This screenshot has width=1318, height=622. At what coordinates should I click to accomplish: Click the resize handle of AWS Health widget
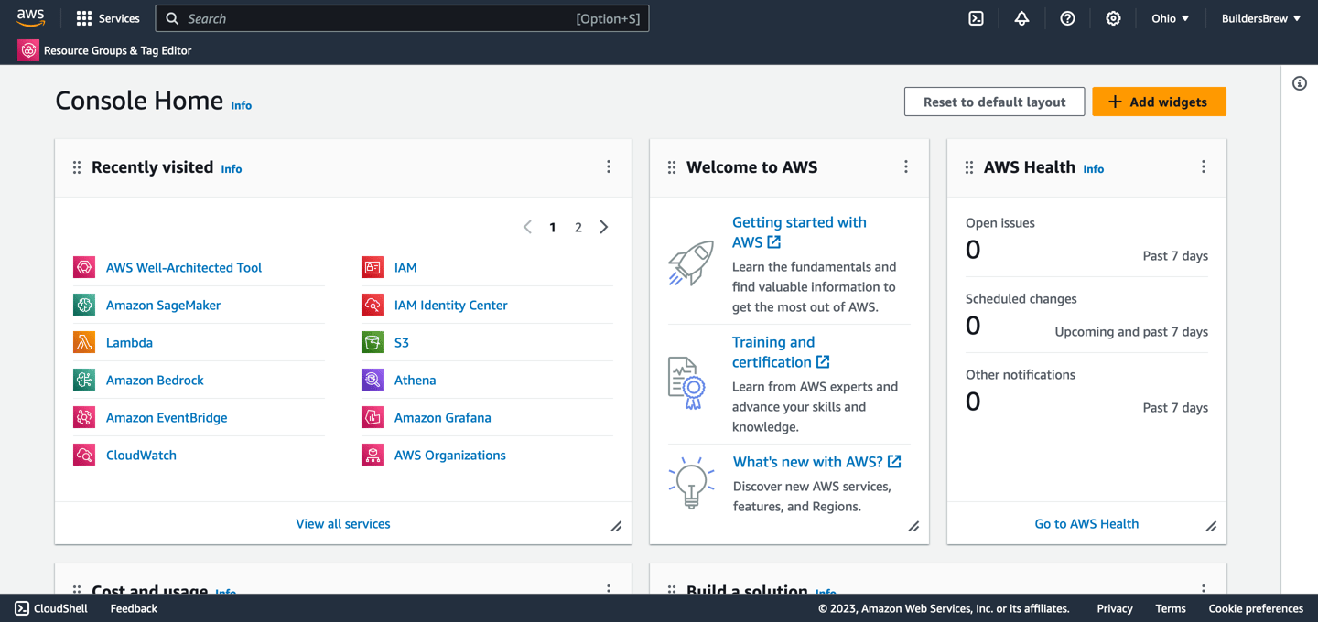click(1211, 526)
